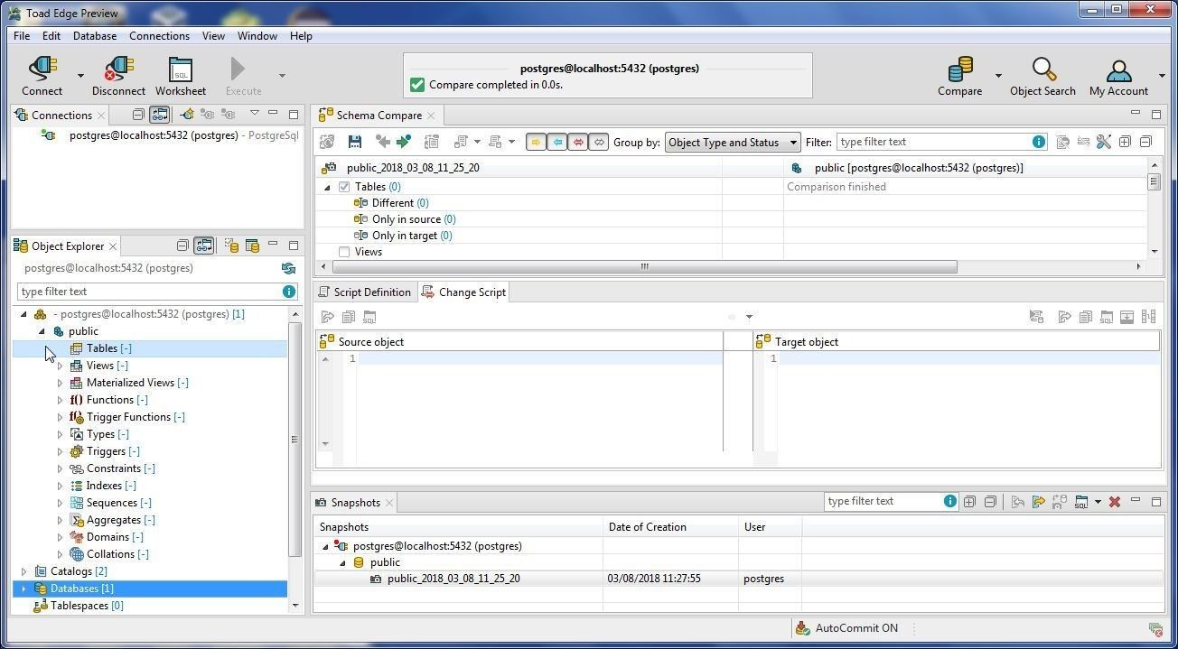Toggle the red double-arrow conflict filter
The height and width of the screenshot is (649, 1178).
(578, 142)
